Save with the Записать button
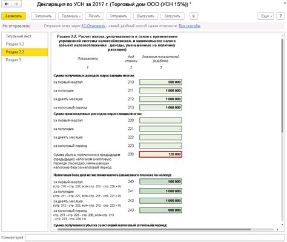The image size is (287, 242). [13, 16]
